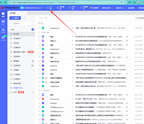Tick the select-all checkbox above mail list
Image resolution: width=144 pixels, height=124 pixels.
click(40, 18)
